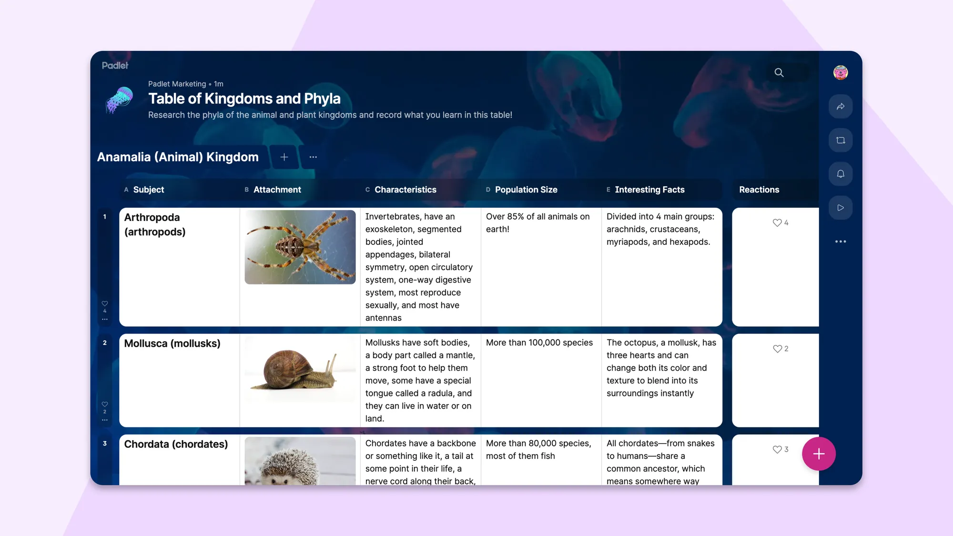Open row 1 three-dot options menu
This screenshot has height=536, width=953.
point(105,319)
